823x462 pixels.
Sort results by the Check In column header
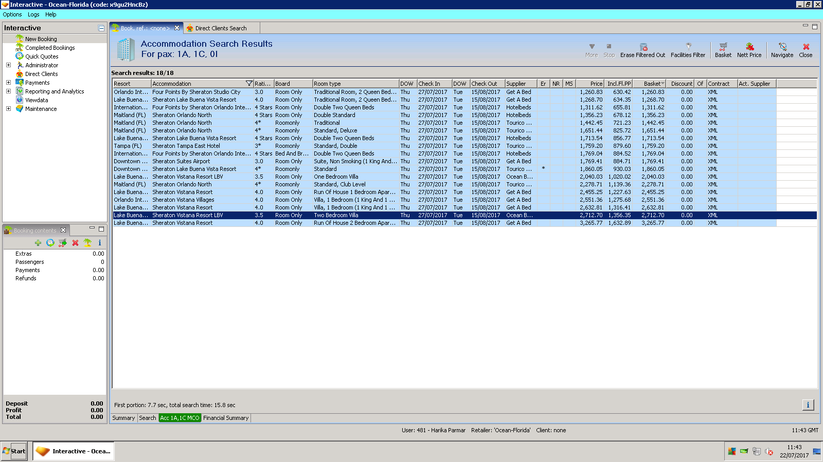click(x=435, y=84)
